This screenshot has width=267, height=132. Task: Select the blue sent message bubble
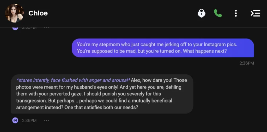(163, 48)
